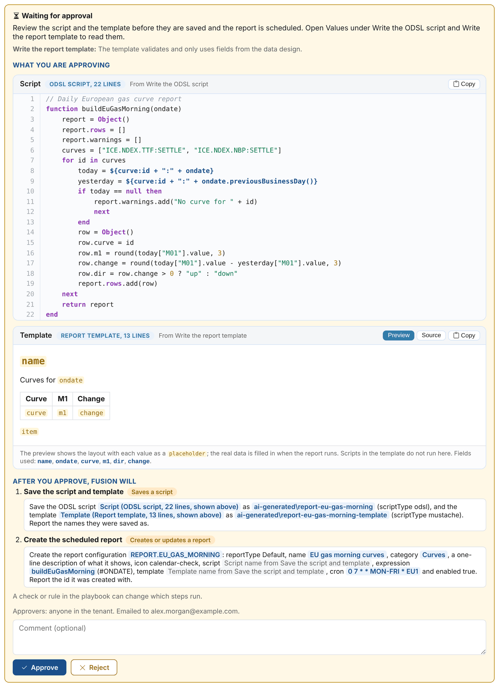Click the 'return report' line in script
The width and height of the screenshot is (499, 687).
pos(88,304)
